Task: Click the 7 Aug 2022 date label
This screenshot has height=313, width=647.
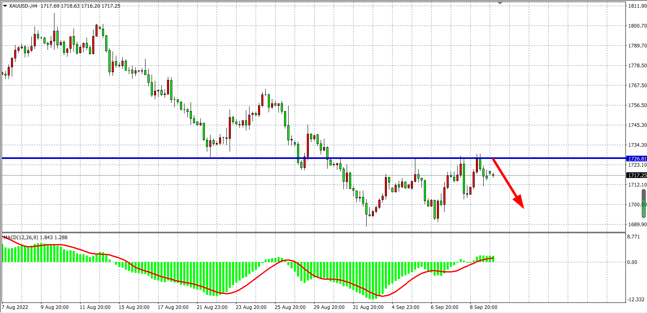Action: coord(15,307)
